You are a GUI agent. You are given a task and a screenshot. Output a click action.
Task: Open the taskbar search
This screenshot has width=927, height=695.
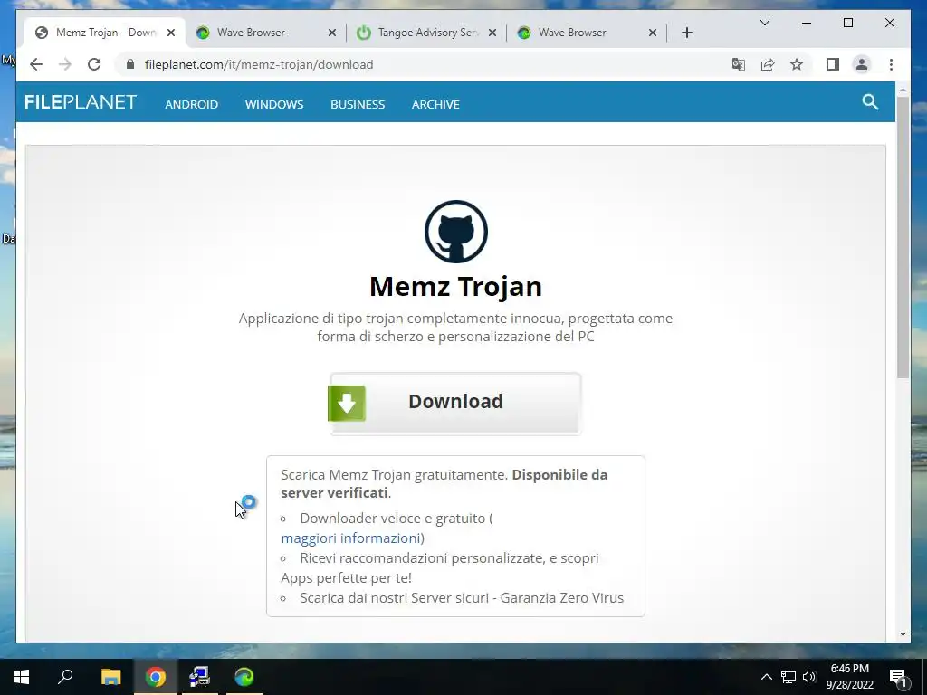coord(65,677)
